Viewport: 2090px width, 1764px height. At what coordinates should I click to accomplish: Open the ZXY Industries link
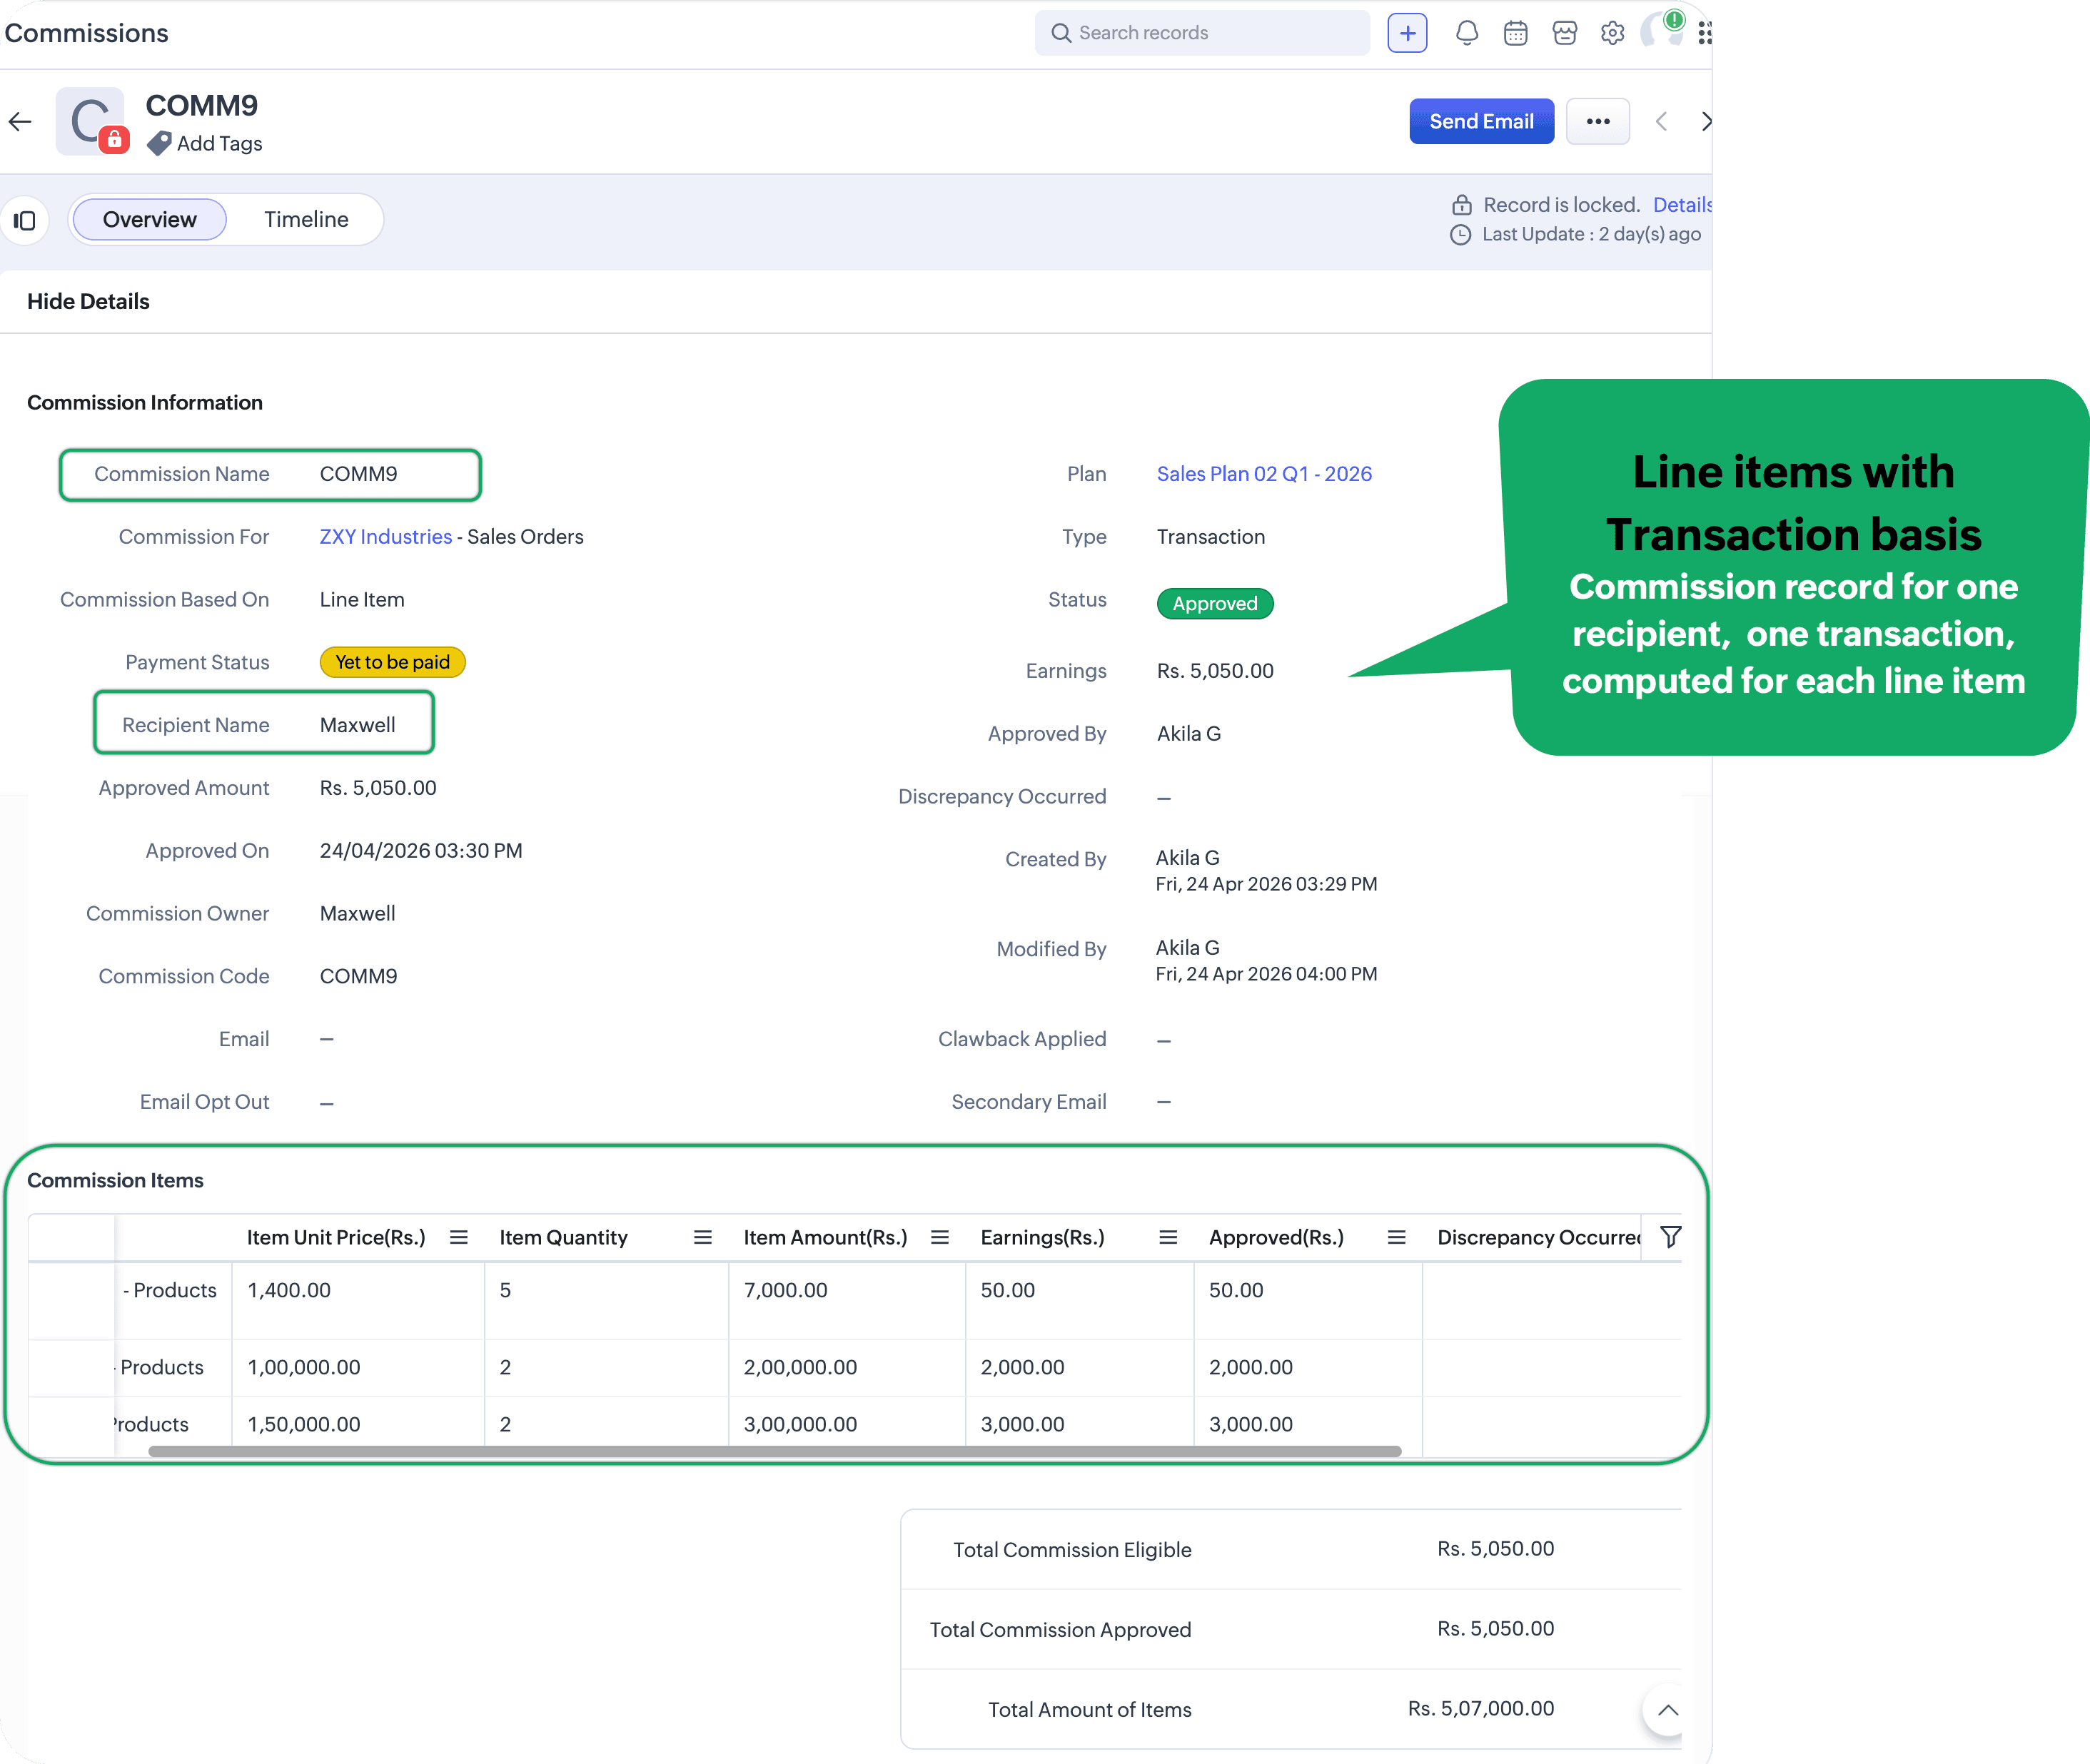385,537
